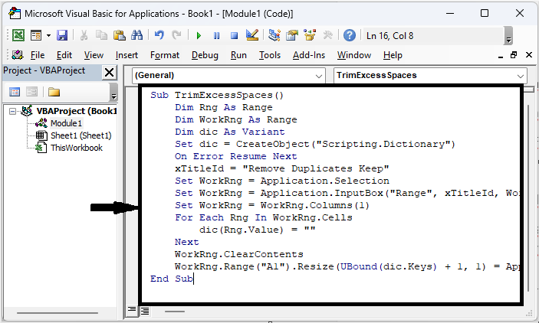Click the Break pause icon
This screenshot has height=323, width=539.
coord(216,35)
